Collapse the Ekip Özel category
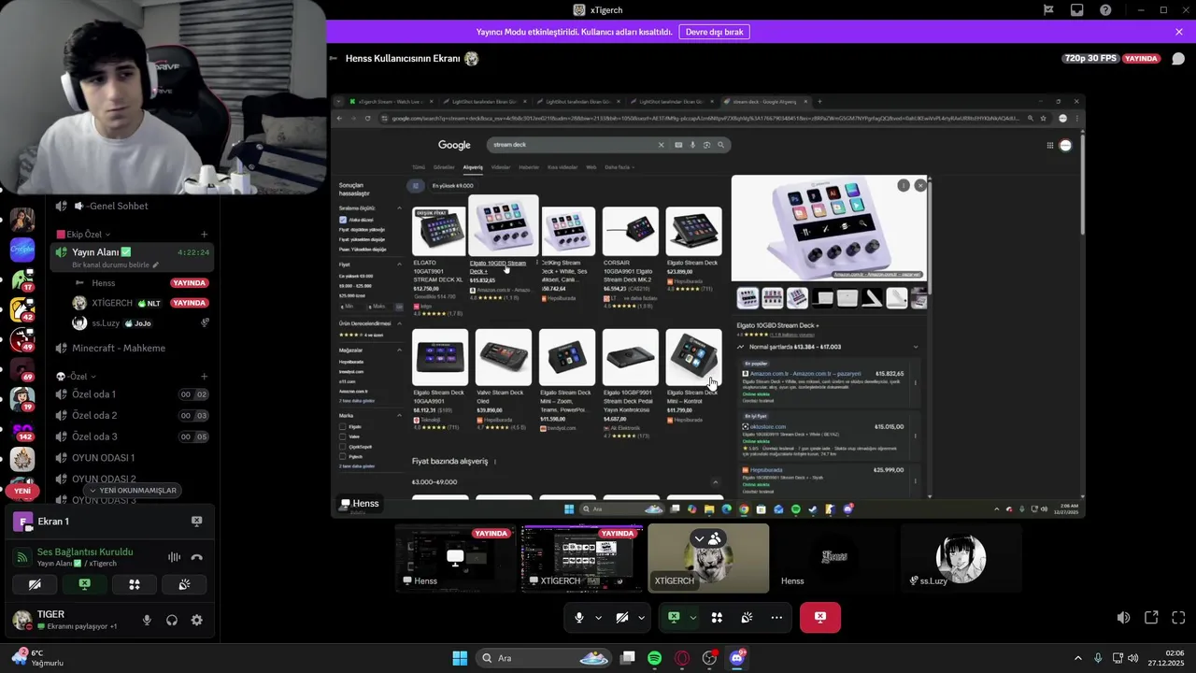This screenshot has height=673, width=1196. pos(84,235)
